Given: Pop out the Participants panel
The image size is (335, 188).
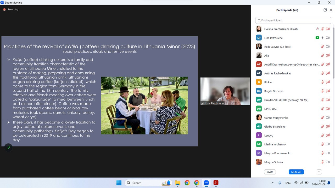Looking at the screenshot, I should pos(325,10).
